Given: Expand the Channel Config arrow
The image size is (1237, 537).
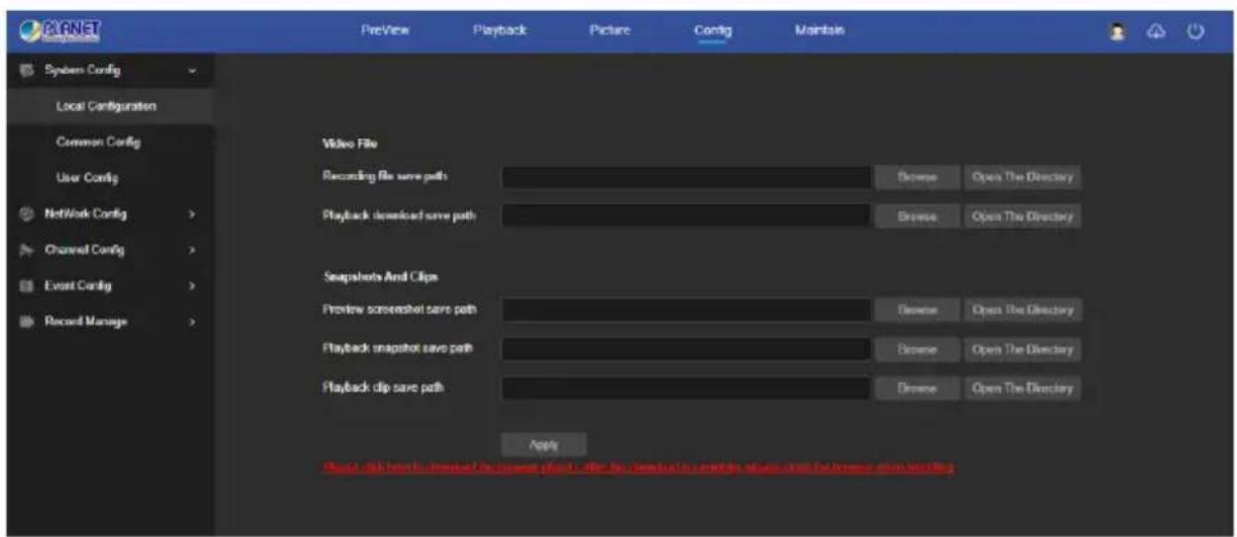Looking at the screenshot, I should (192, 250).
